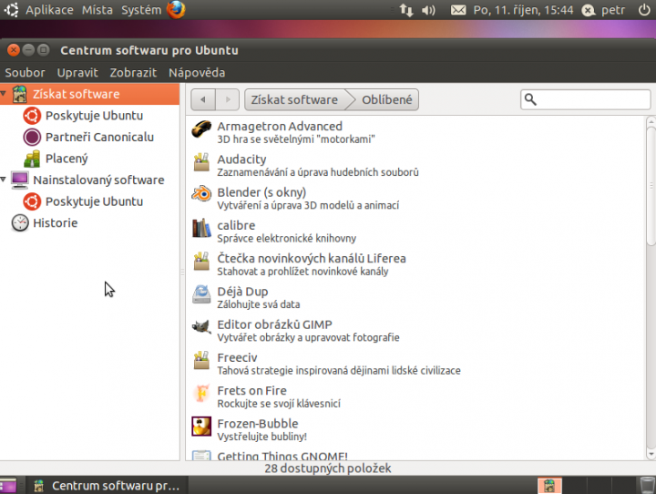Select the Frets on Fire row

click(x=415, y=396)
